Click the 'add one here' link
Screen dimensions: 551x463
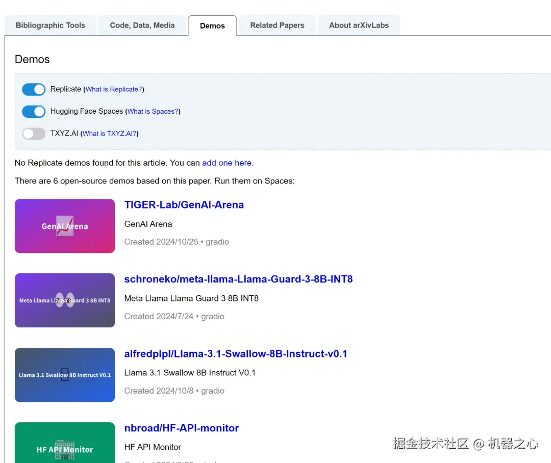point(227,163)
